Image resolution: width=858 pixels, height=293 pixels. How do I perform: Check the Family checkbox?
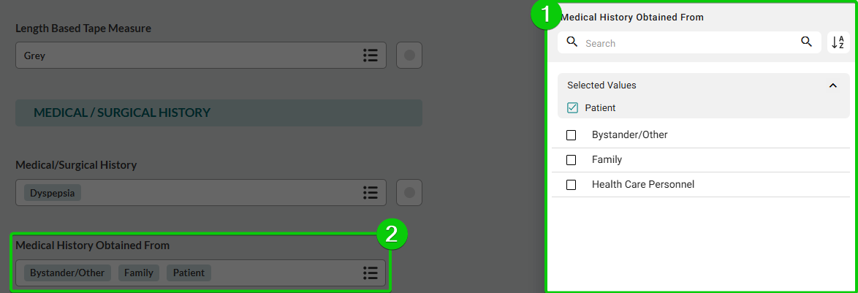point(572,160)
